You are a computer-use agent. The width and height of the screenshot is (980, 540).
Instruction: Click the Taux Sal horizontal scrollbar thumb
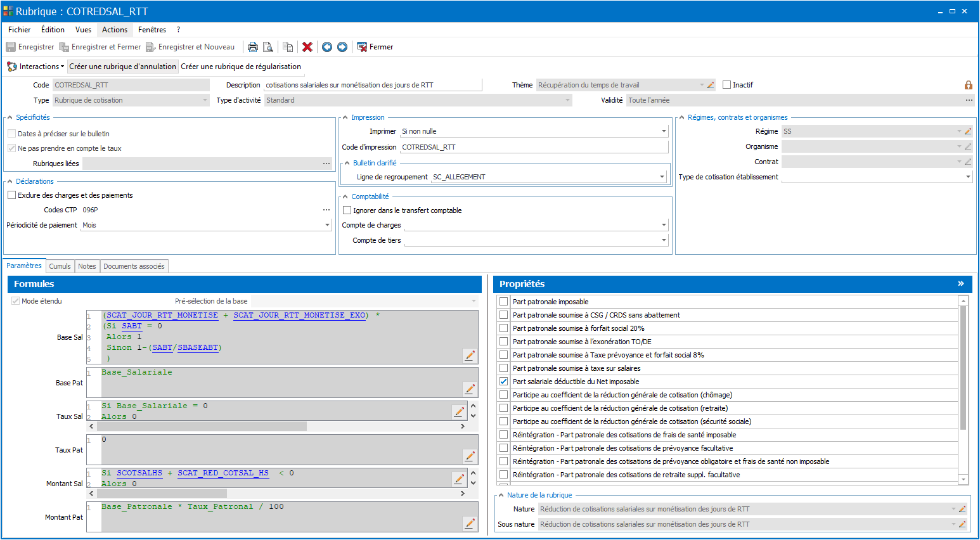202,427
